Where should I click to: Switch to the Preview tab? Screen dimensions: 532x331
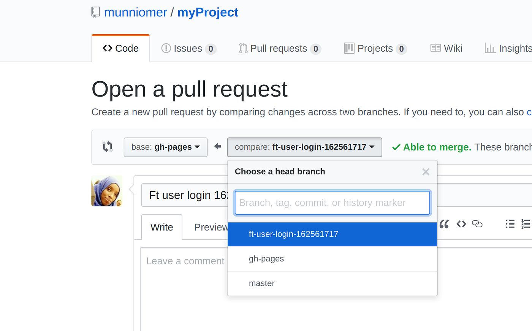click(x=211, y=227)
